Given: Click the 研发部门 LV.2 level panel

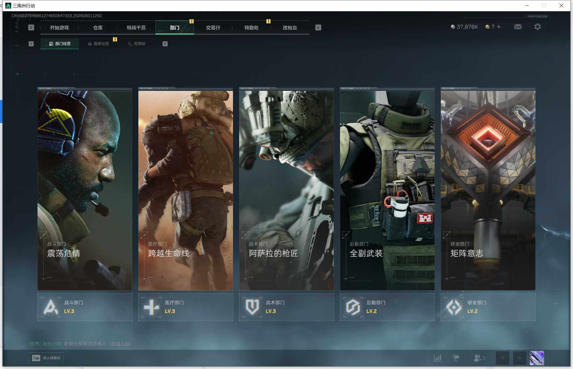Looking at the screenshot, I should point(488,307).
